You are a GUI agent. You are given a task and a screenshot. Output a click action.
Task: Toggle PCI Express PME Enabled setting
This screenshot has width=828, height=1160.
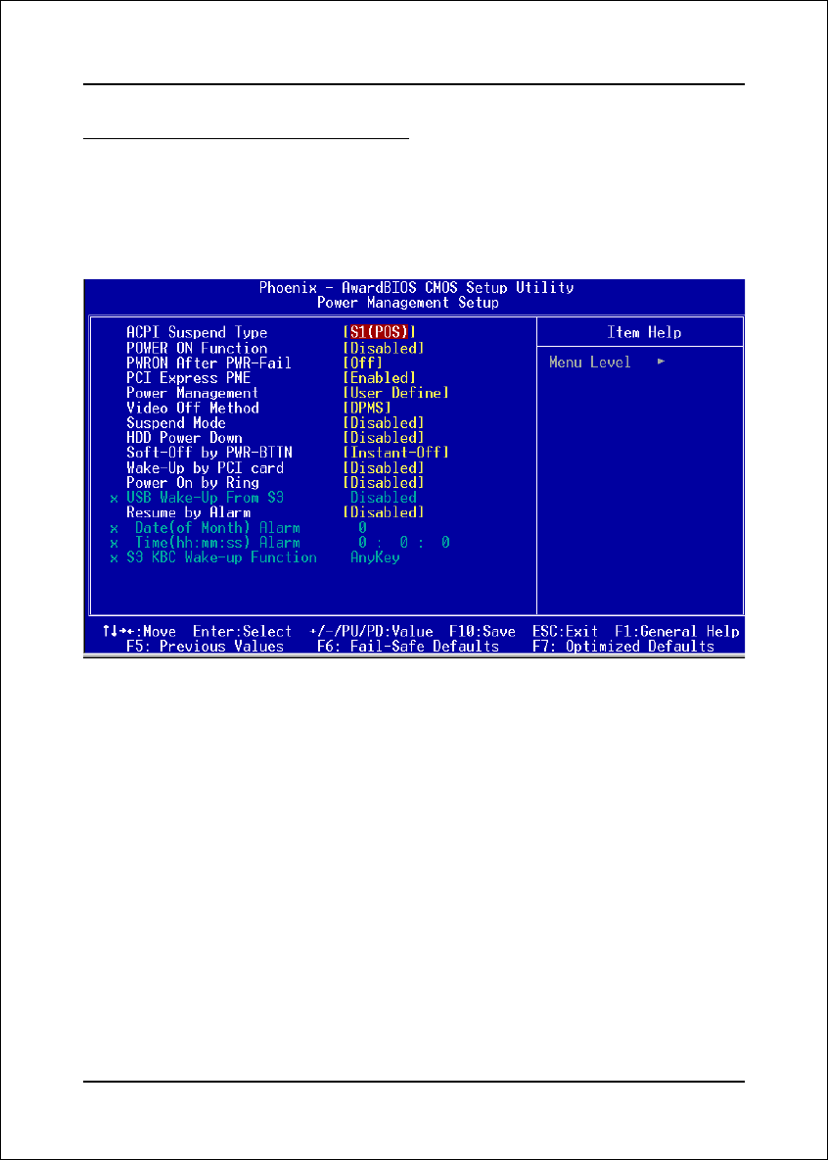(380, 377)
